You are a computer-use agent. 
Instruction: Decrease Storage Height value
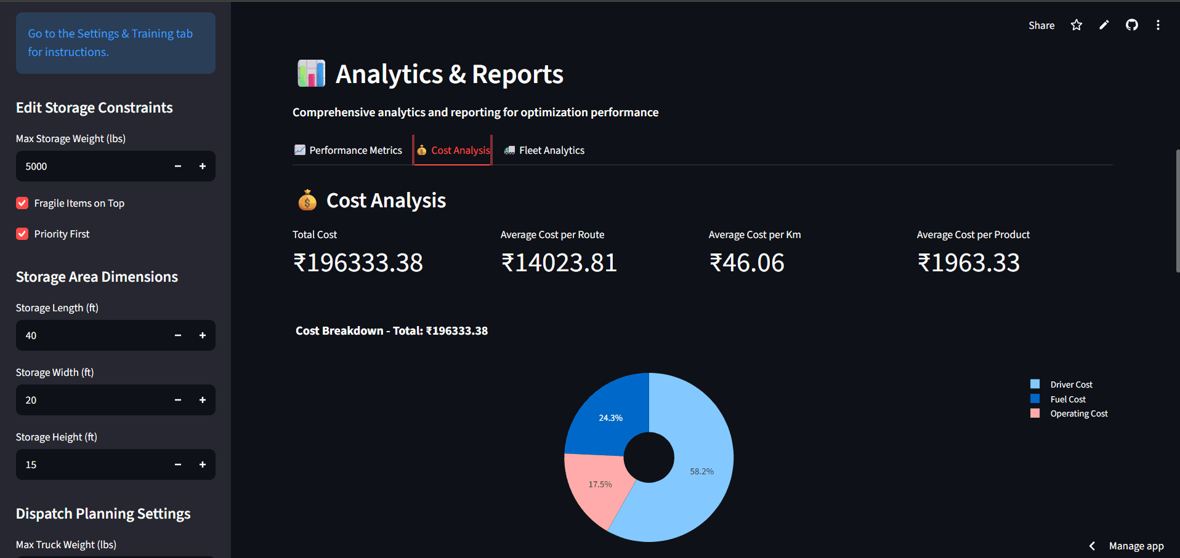click(178, 464)
